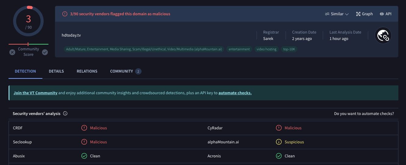The image size is (406, 165).
Task: Click the Acronis clean check icon
Action: (279, 156)
